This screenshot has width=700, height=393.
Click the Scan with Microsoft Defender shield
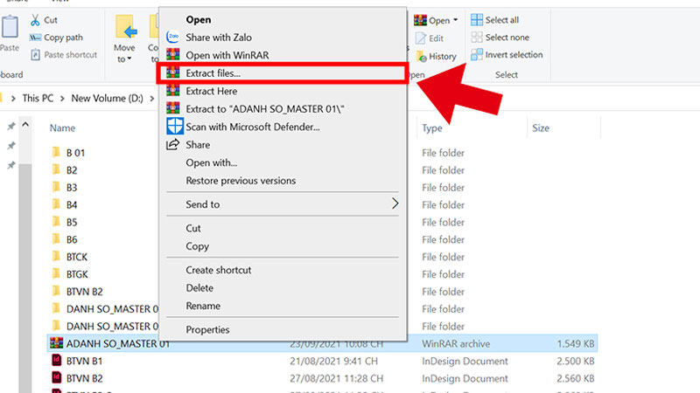coord(174,128)
